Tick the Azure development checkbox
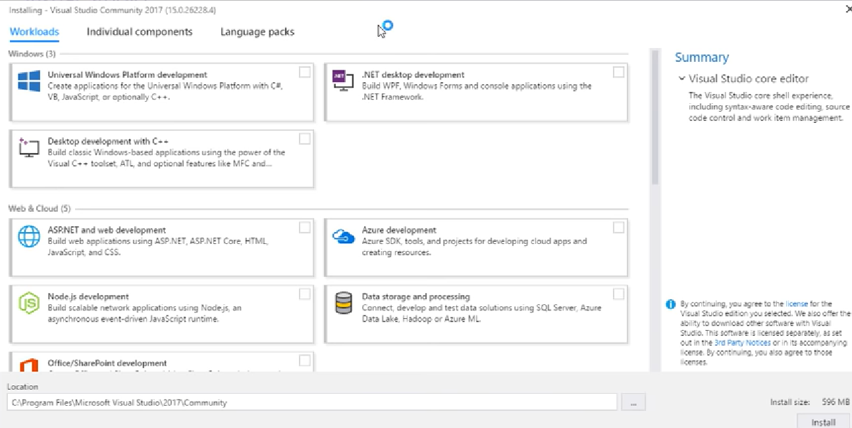Screen dimensions: 852x428 tap(618, 227)
